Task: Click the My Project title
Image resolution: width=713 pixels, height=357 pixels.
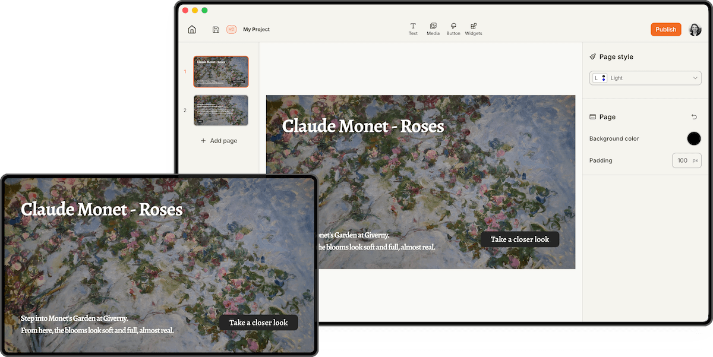Action: [x=256, y=29]
